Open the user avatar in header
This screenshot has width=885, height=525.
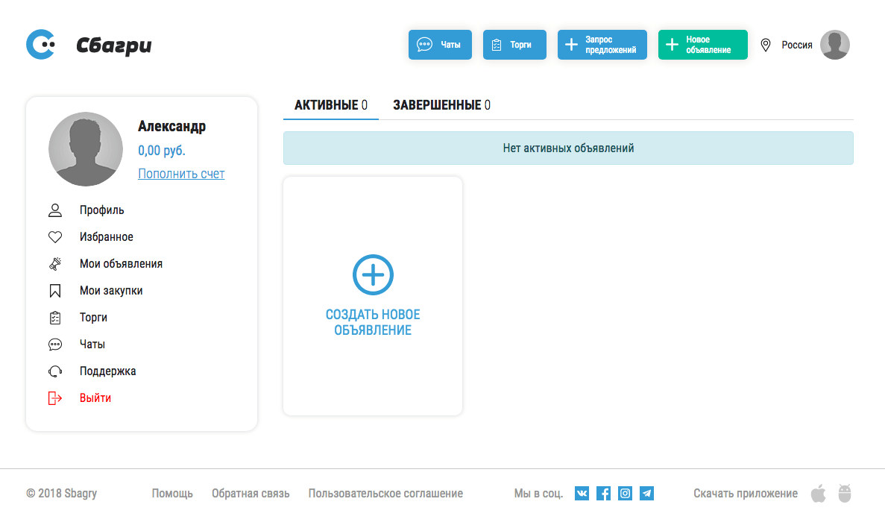[835, 45]
